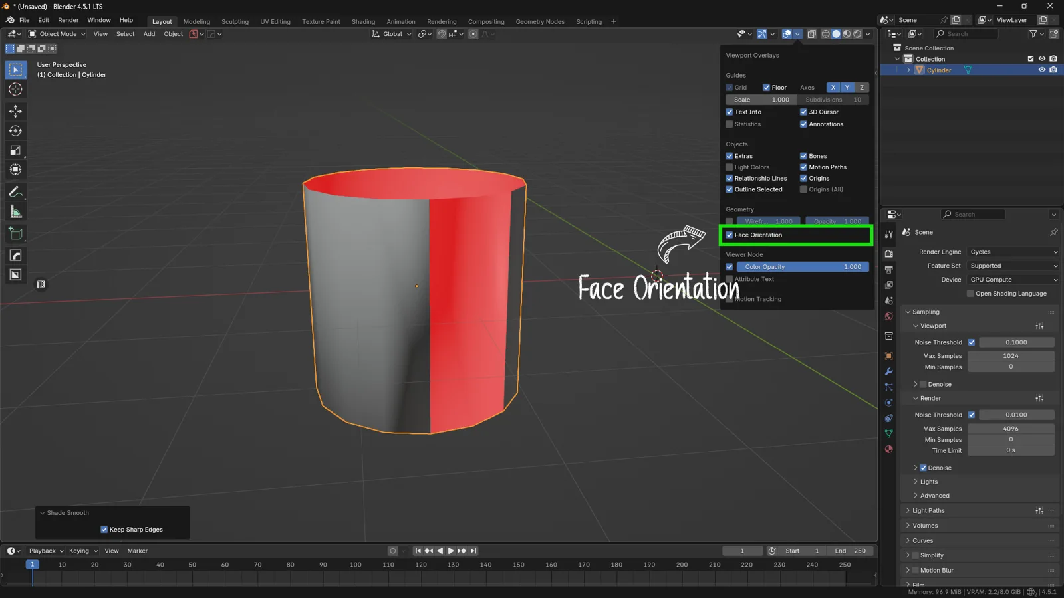The width and height of the screenshot is (1064, 598).
Task: Switch to Wireframe viewport shading
Action: pyautogui.click(x=826, y=34)
